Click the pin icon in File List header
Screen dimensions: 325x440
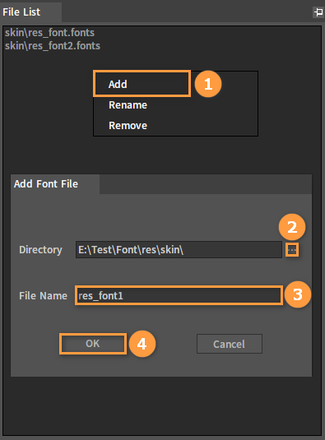tap(318, 12)
